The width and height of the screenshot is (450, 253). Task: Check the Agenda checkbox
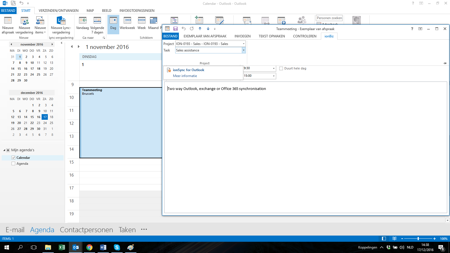[x=13, y=164]
